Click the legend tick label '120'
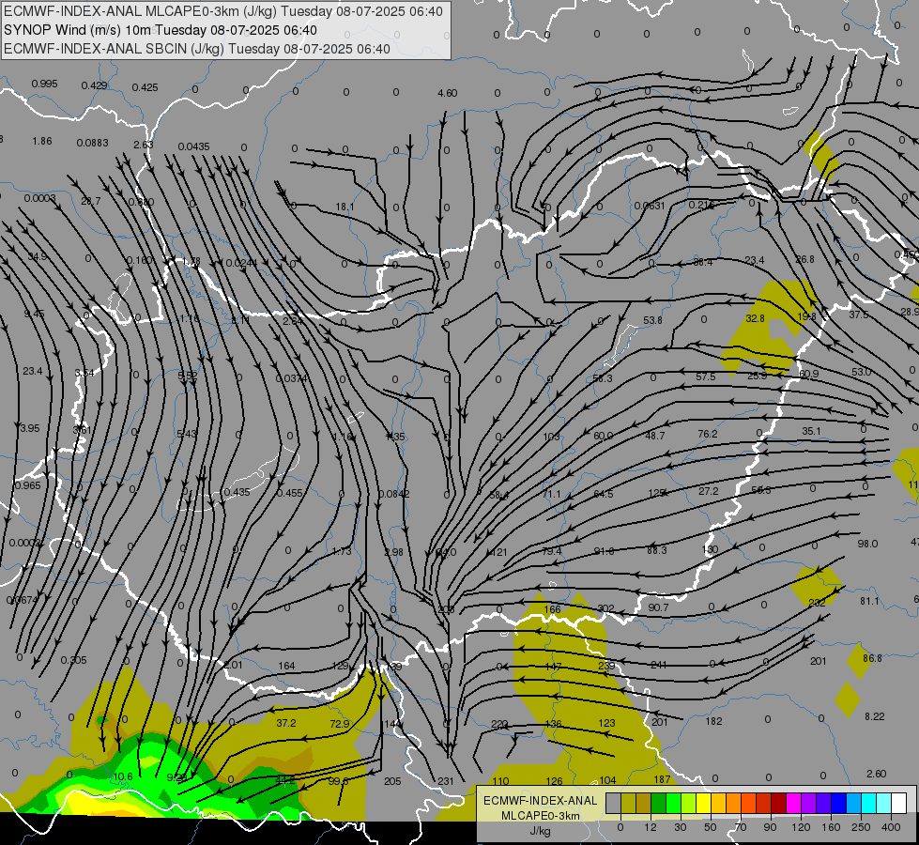Viewport: 919px width, 845px height. (x=801, y=827)
